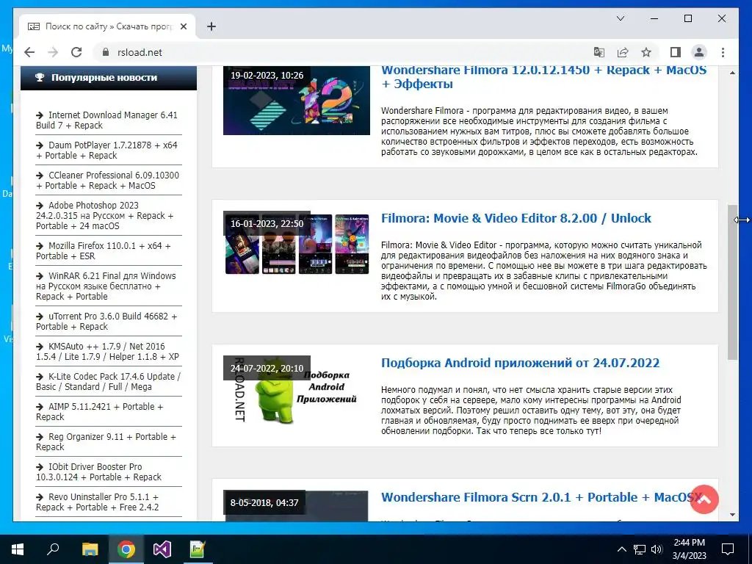Open Reg Organizer 9.11 sidebar link

(106, 441)
